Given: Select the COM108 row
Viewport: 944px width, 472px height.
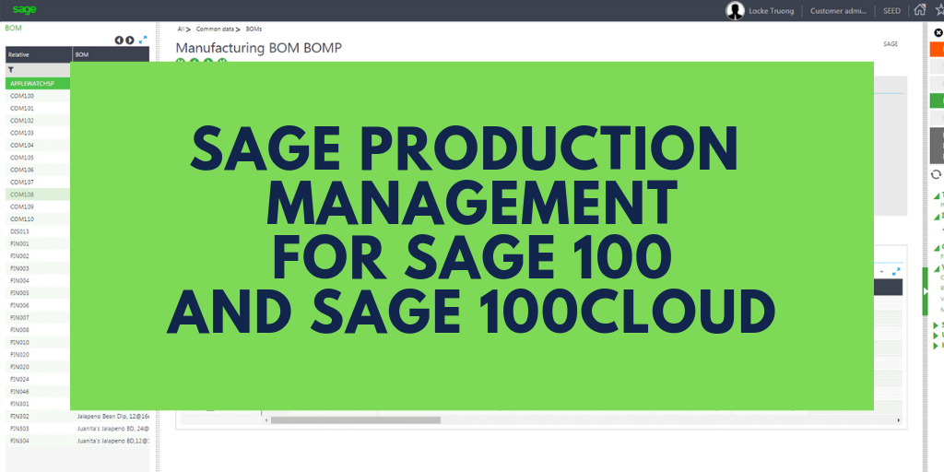Looking at the screenshot, I should 39,195.
